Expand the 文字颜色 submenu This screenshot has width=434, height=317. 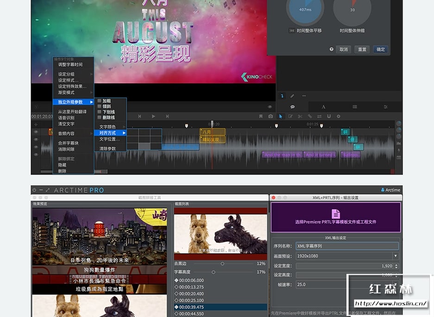pyautogui.click(x=110, y=127)
